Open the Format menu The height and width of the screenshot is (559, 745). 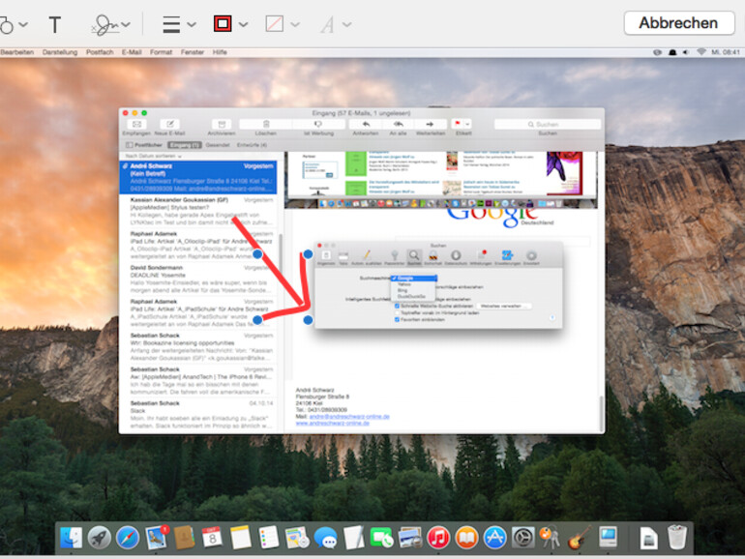[x=161, y=52]
